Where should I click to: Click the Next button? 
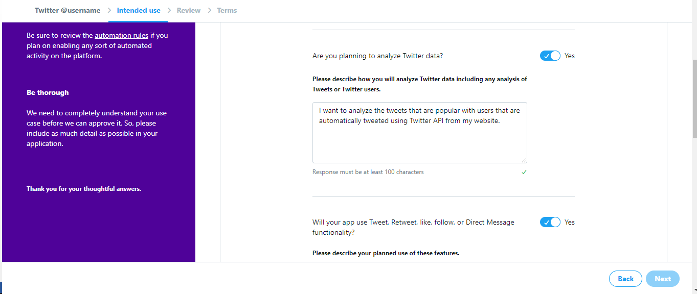pos(662,279)
